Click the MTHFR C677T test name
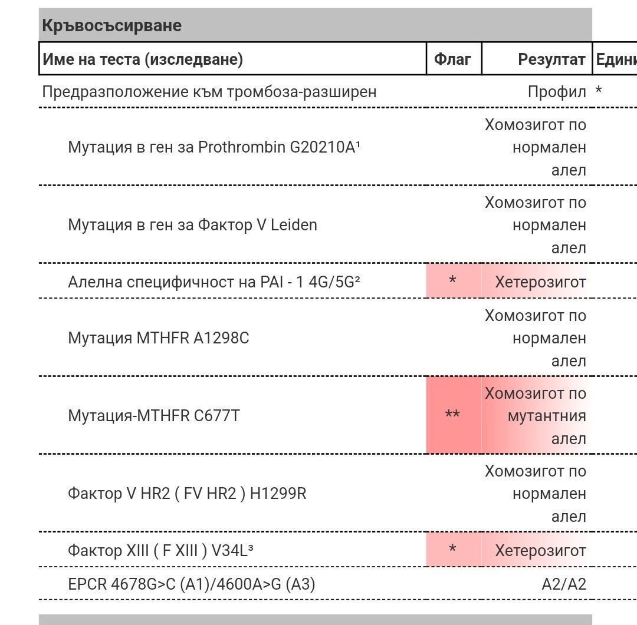Image resolution: width=637 pixels, height=625 pixels. (154, 416)
